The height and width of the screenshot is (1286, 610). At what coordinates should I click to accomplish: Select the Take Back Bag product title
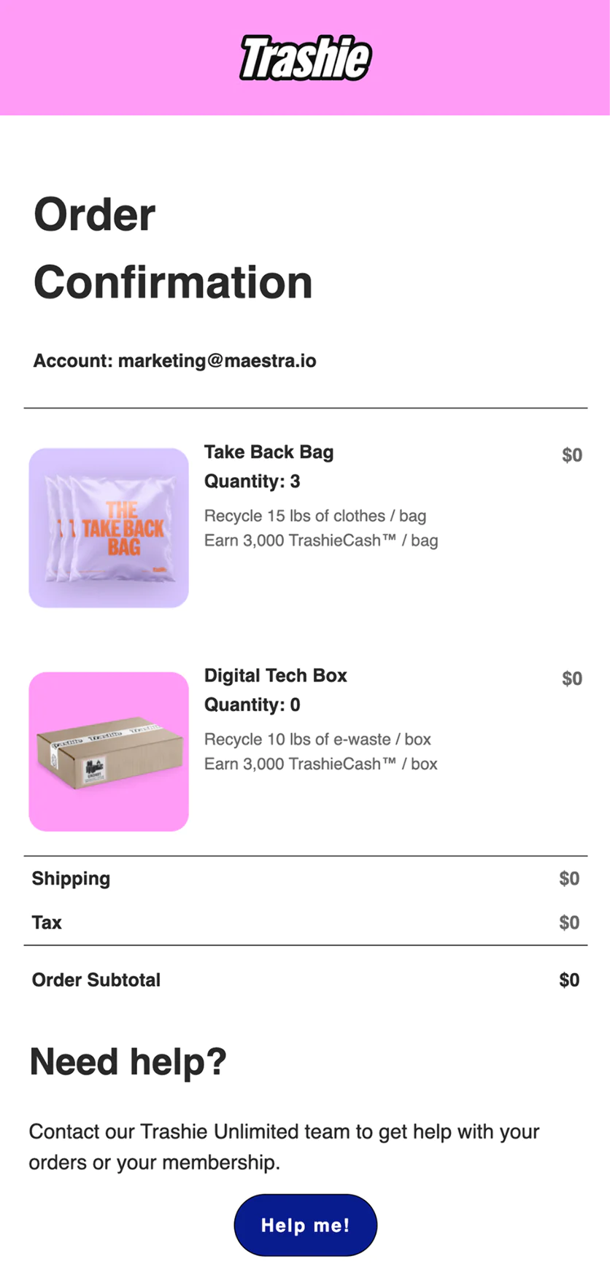269,452
